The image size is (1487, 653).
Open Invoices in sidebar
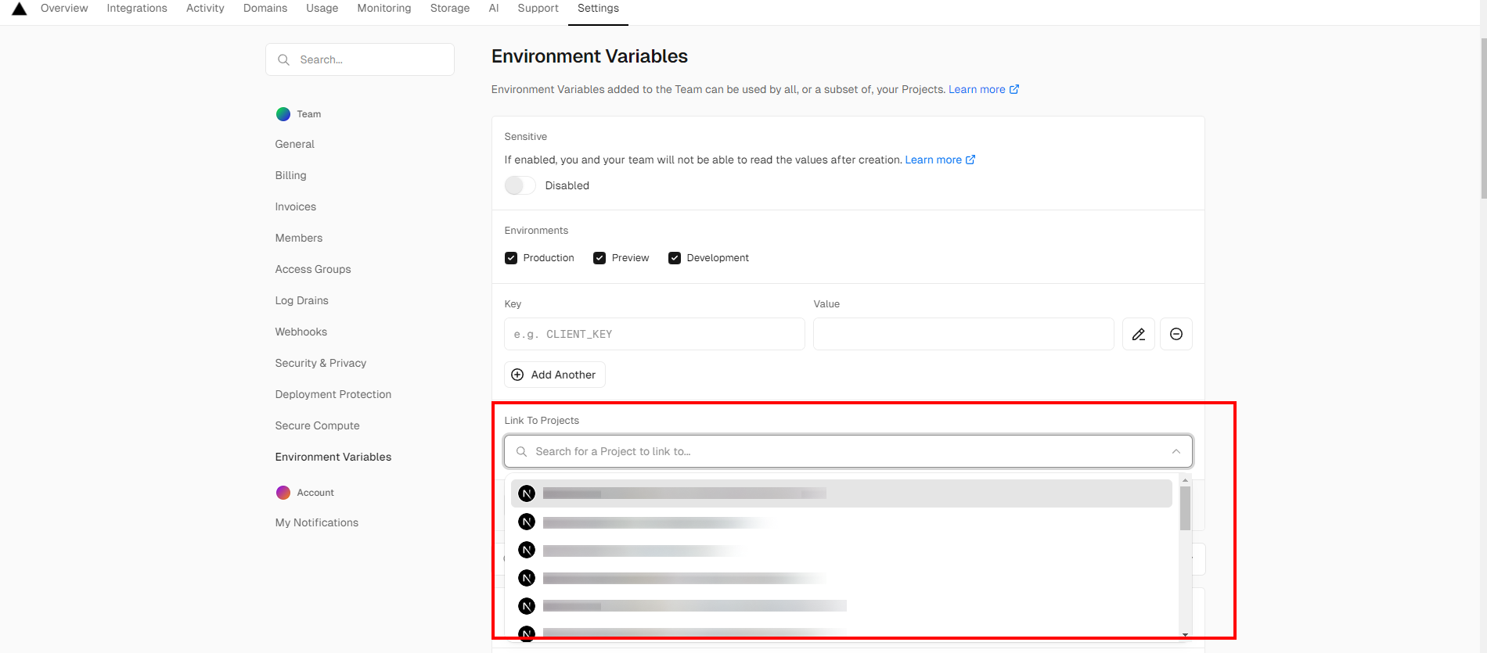(296, 206)
